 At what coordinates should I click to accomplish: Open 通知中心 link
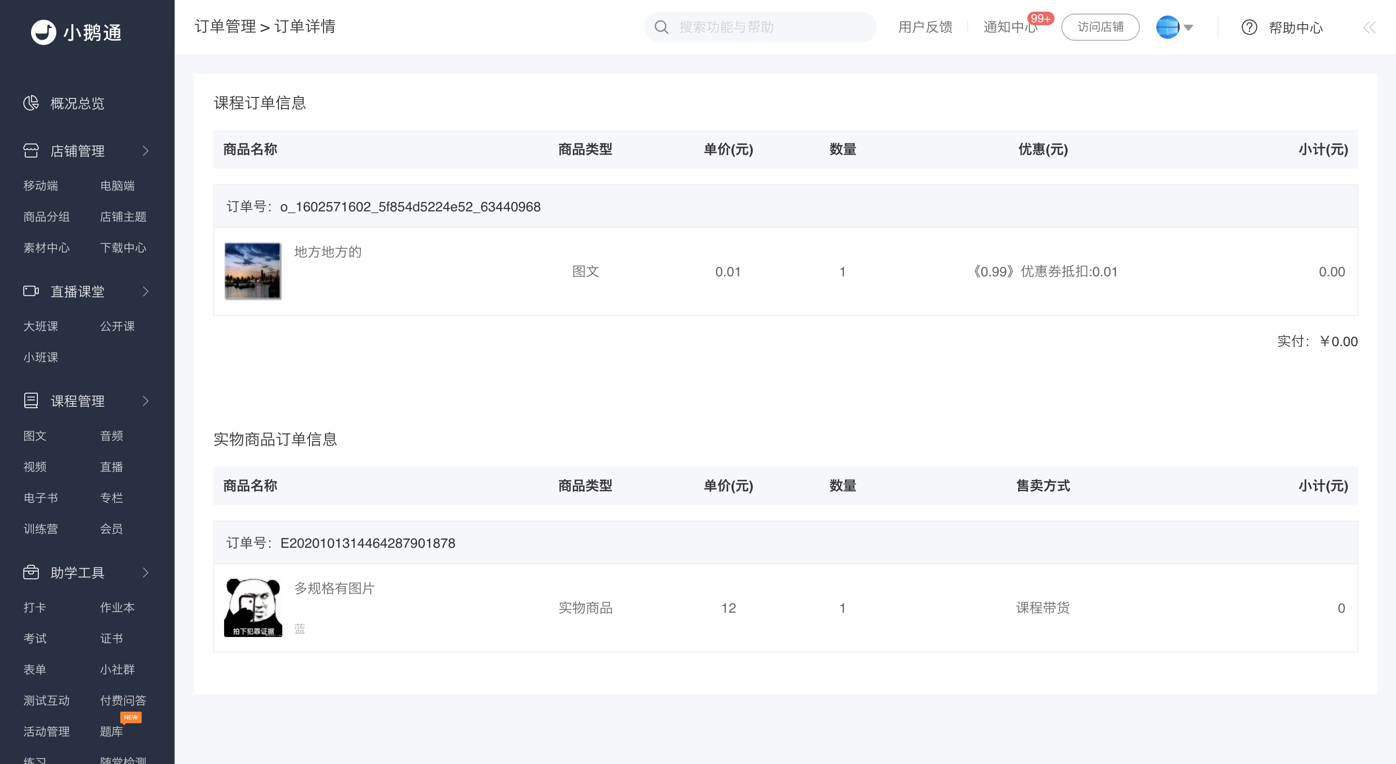(1010, 27)
